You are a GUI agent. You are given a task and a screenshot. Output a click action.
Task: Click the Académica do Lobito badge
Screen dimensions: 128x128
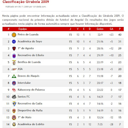point(14,124)
